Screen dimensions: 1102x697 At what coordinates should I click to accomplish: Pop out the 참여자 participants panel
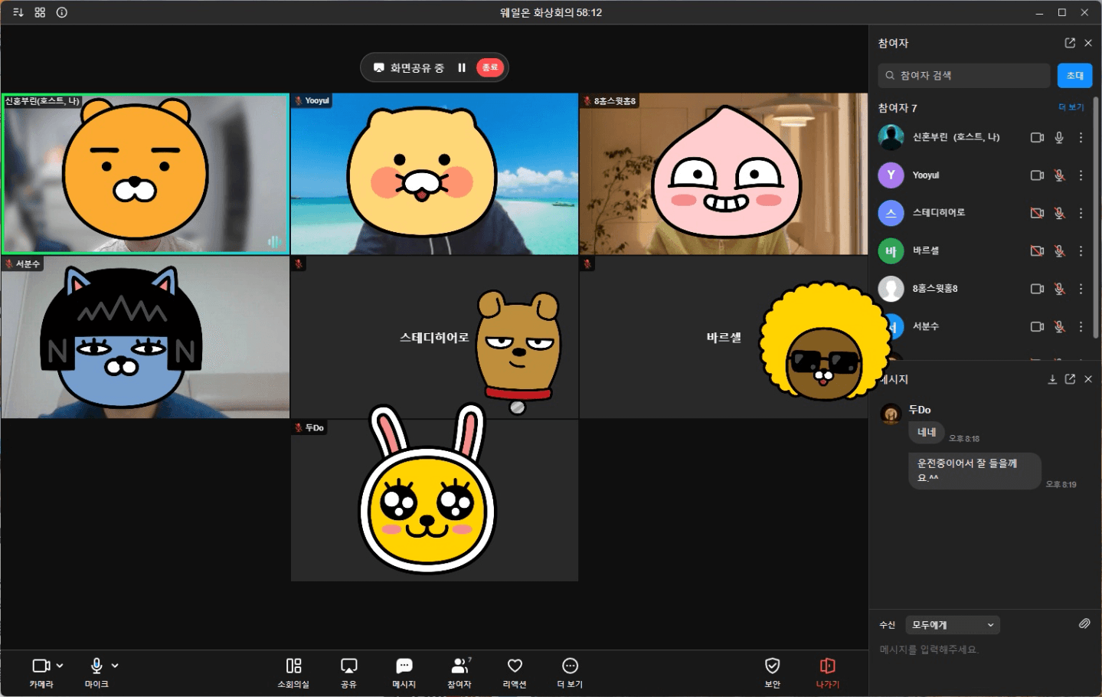point(1070,43)
